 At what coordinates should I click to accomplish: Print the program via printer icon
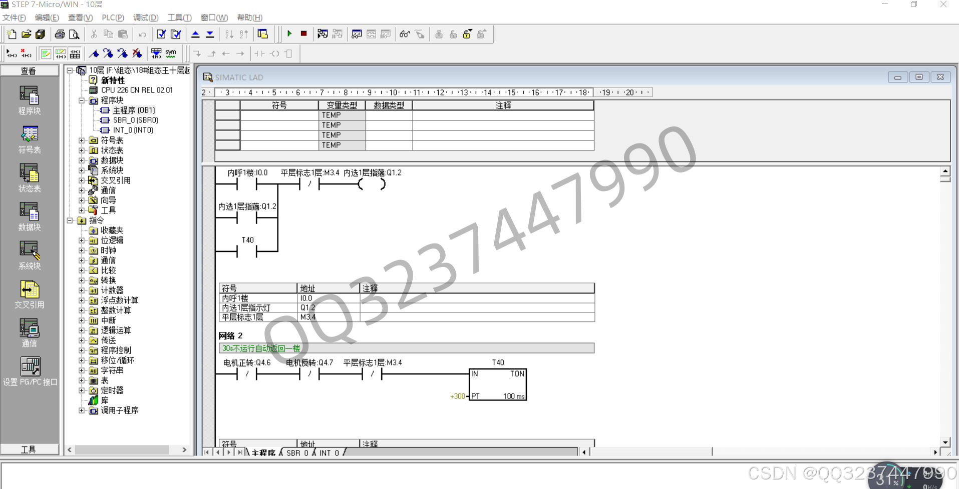click(x=60, y=34)
